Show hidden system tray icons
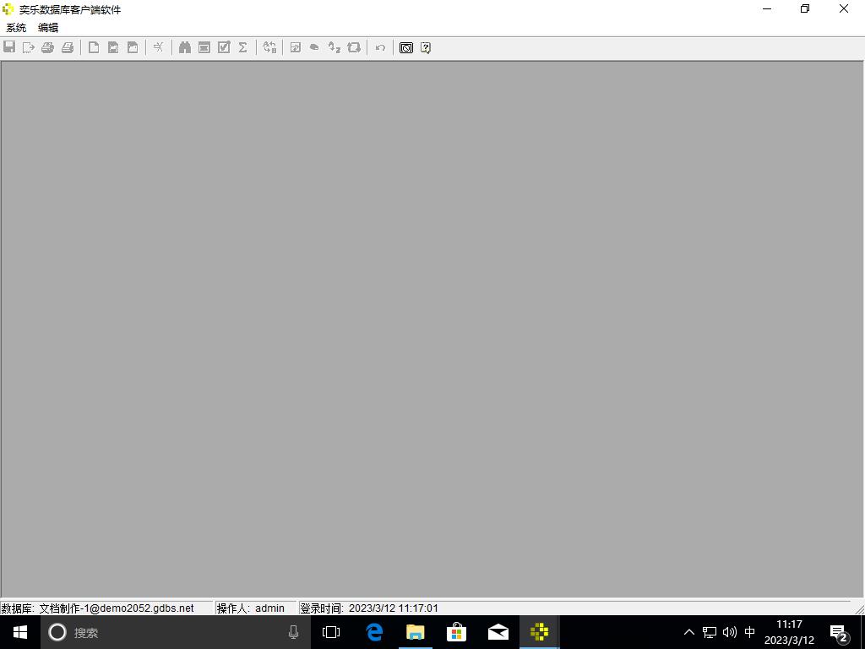The height and width of the screenshot is (649, 865). tap(688, 632)
